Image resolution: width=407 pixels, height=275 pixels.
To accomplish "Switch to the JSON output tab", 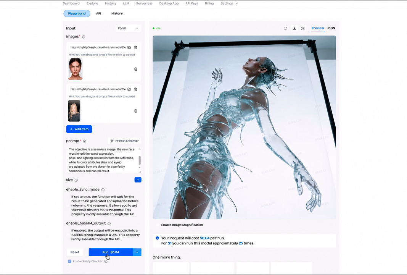I will pos(331,28).
